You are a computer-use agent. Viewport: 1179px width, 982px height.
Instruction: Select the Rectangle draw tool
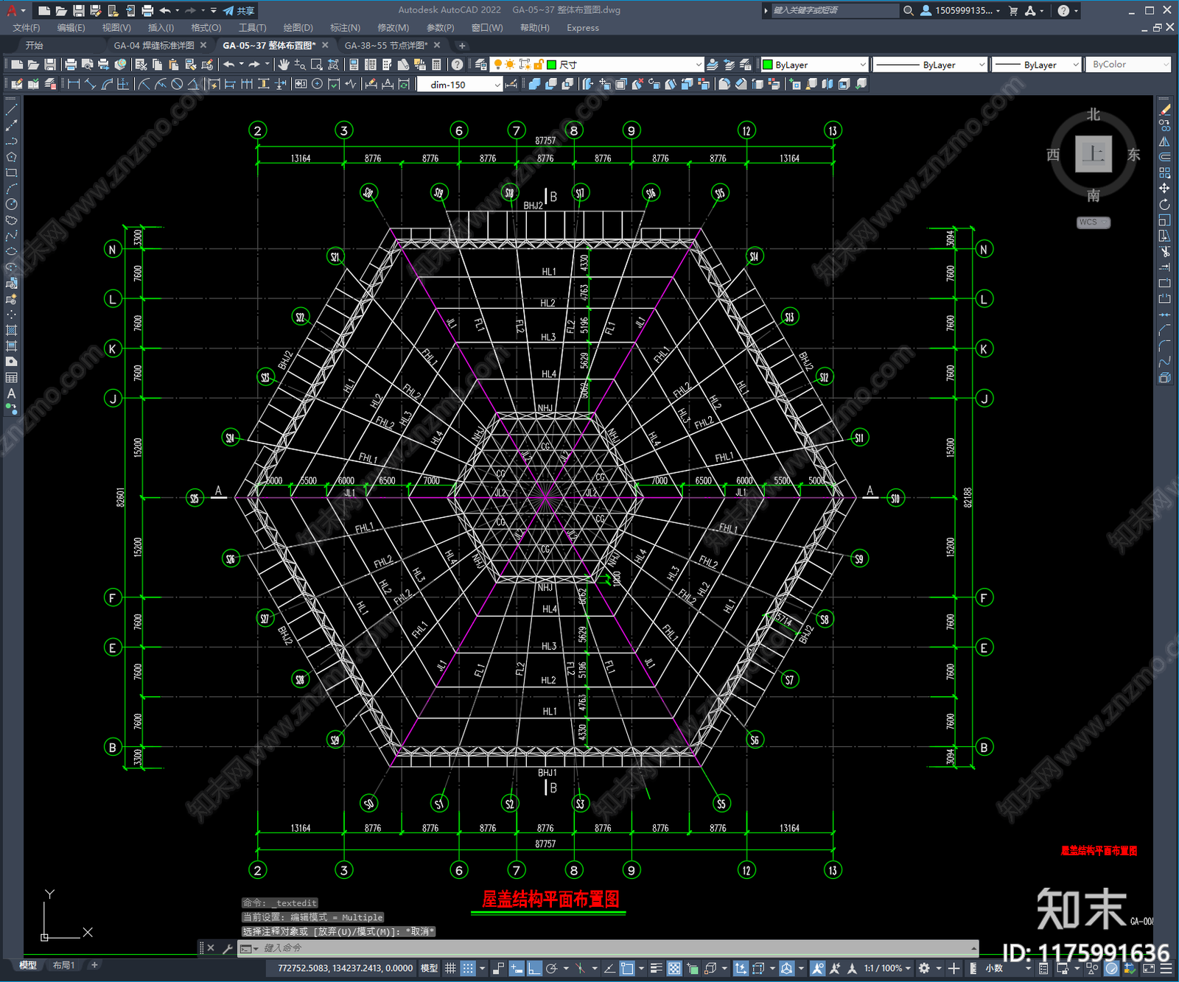[x=11, y=173]
